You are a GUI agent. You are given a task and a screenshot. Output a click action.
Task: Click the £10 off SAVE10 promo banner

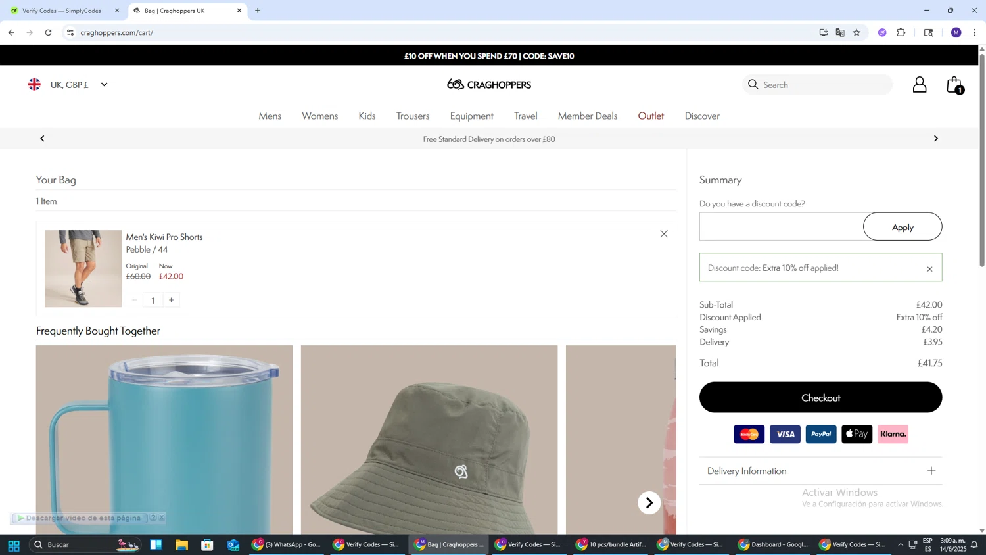click(x=489, y=56)
